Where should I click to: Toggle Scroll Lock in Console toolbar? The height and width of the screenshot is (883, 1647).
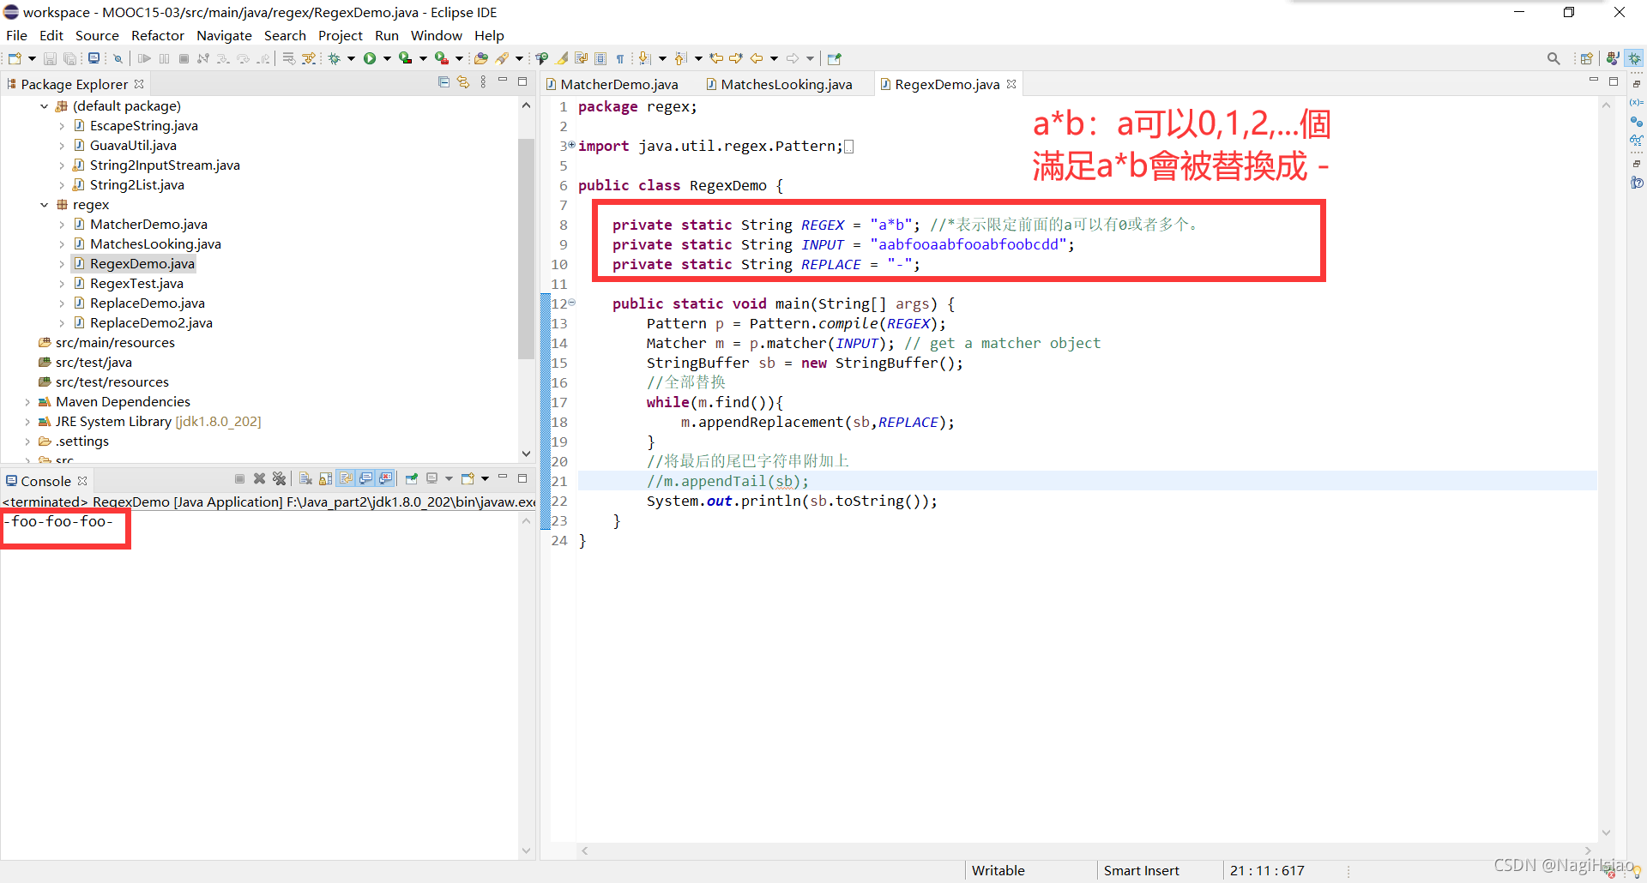pos(325,478)
